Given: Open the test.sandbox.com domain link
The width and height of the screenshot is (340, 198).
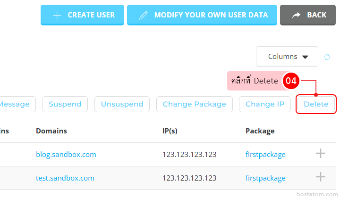Looking at the screenshot, I should point(65,178).
